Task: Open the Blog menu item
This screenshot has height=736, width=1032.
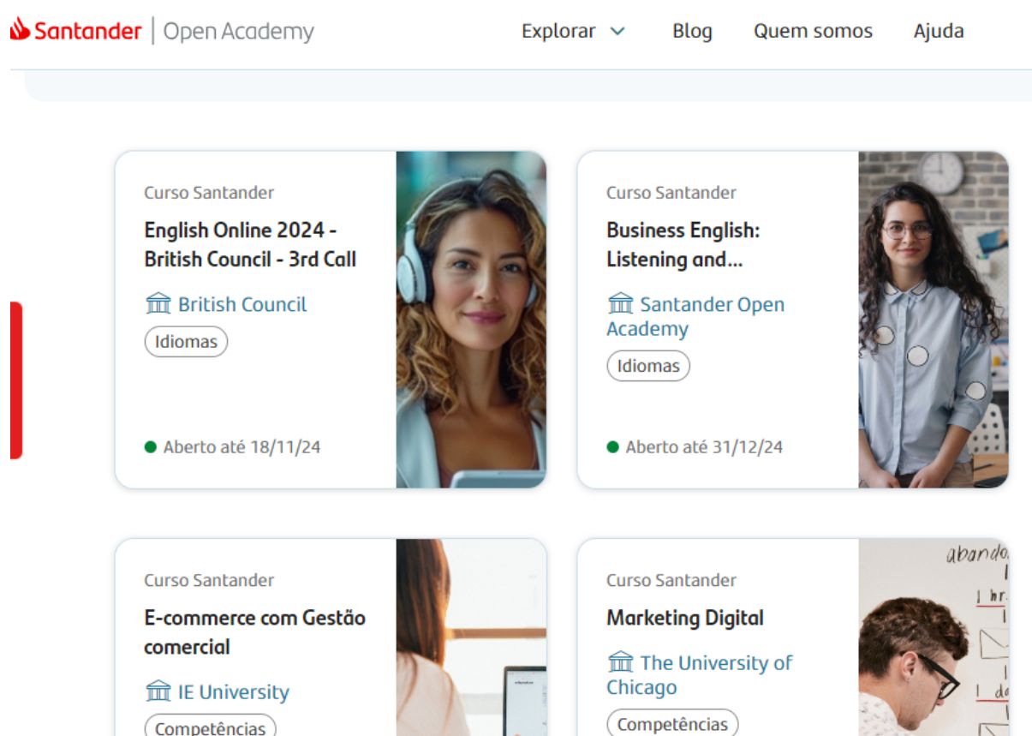Action: [692, 31]
